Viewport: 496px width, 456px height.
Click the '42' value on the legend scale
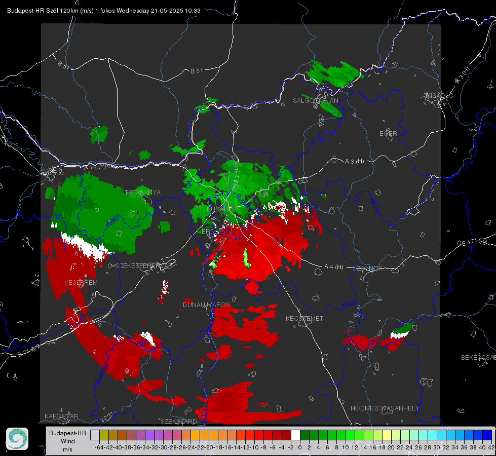pyautogui.click(x=491, y=447)
